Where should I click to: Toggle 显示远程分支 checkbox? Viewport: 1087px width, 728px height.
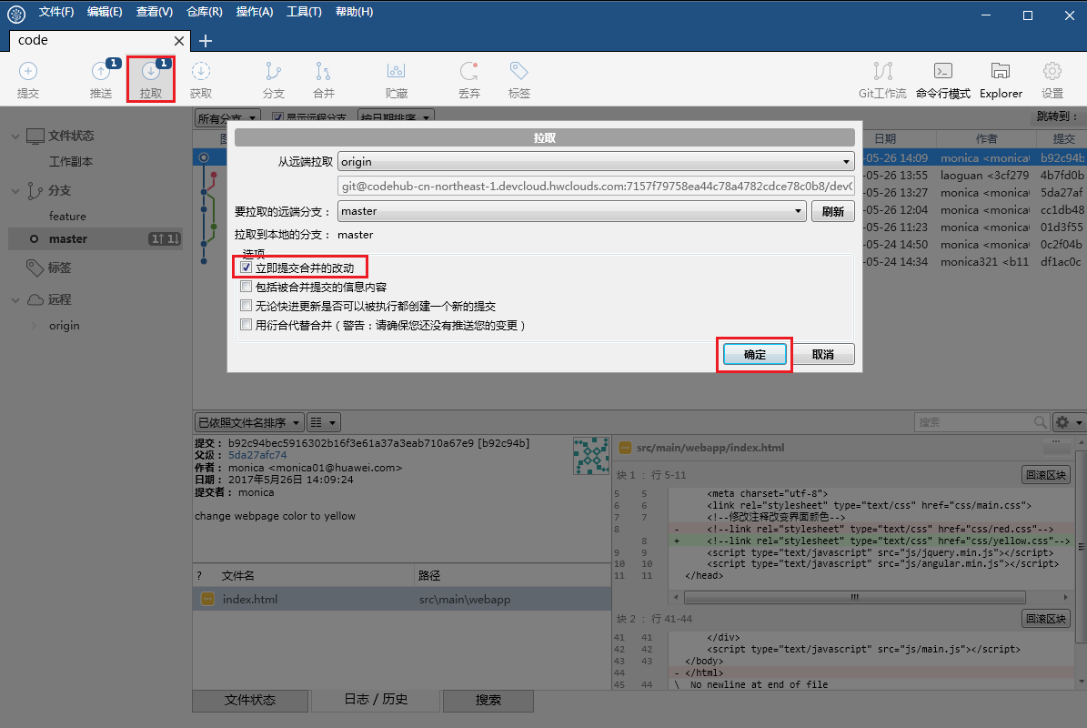(x=278, y=118)
